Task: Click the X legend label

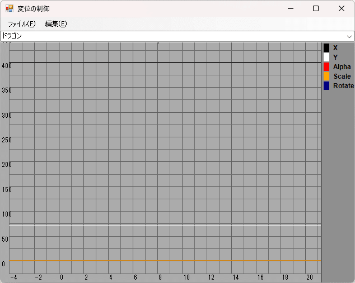Action: (x=335, y=48)
